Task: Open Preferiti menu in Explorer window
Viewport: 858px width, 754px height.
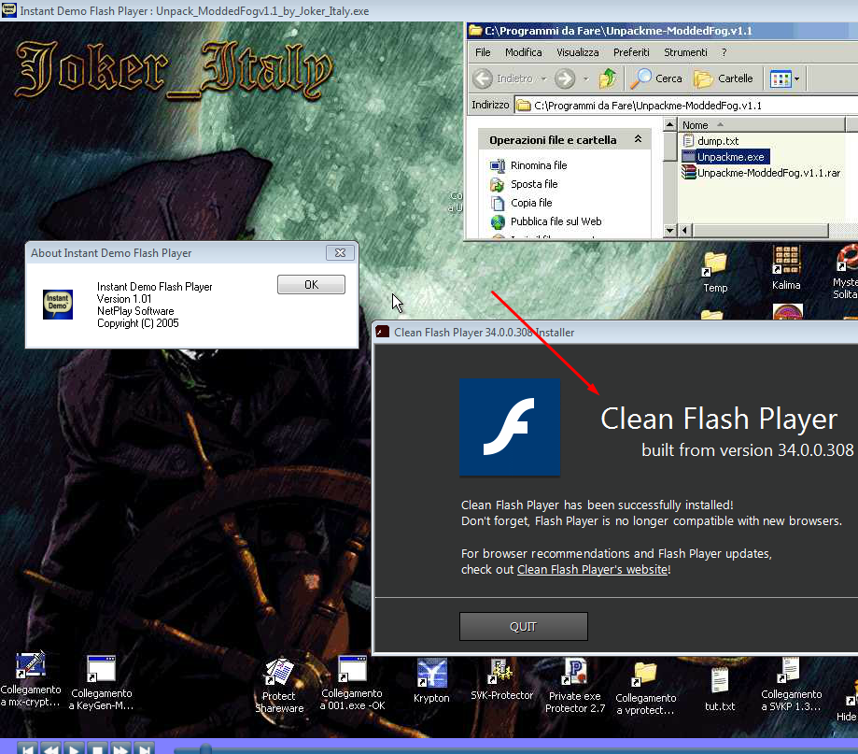Action: 631,52
